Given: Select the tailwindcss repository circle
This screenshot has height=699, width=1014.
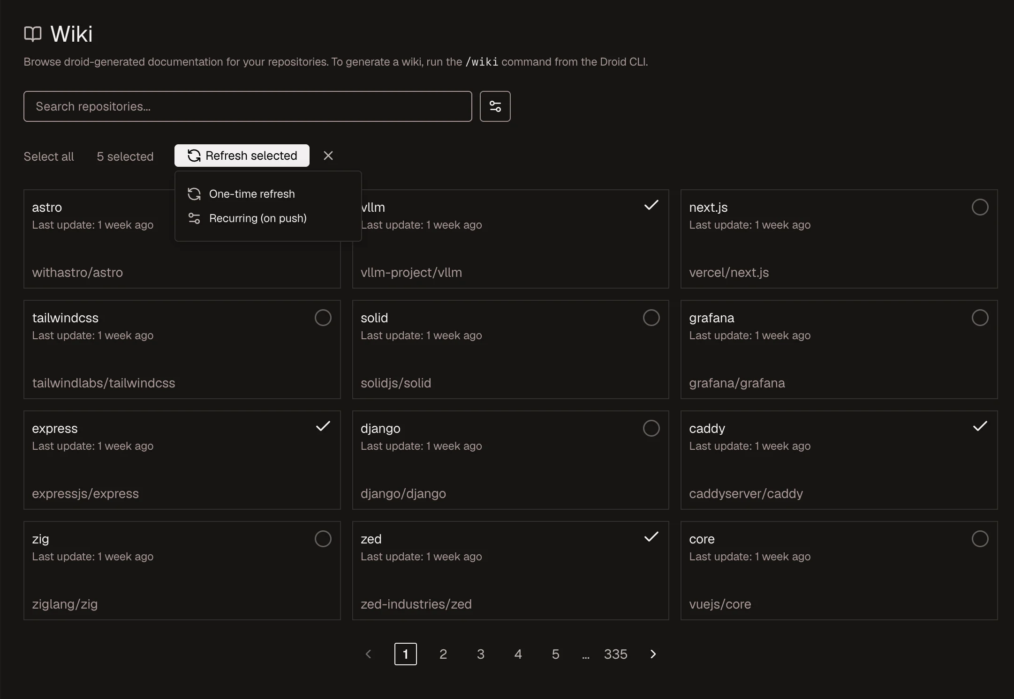Looking at the screenshot, I should (x=323, y=318).
